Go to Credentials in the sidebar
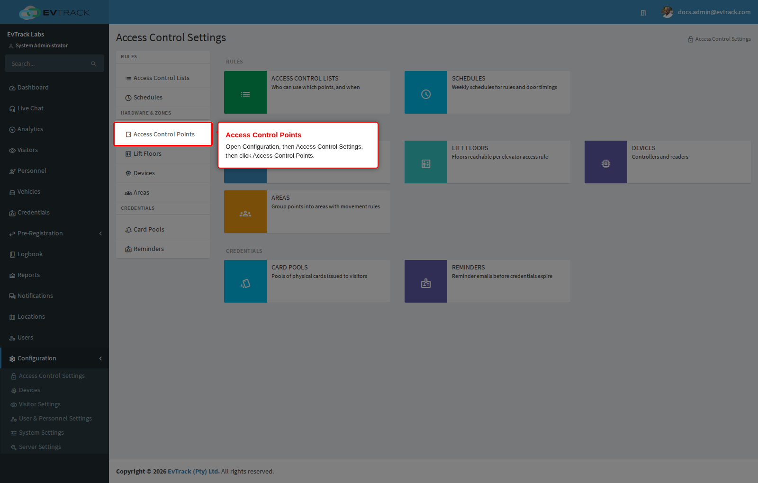This screenshot has width=758, height=483. pos(54,213)
